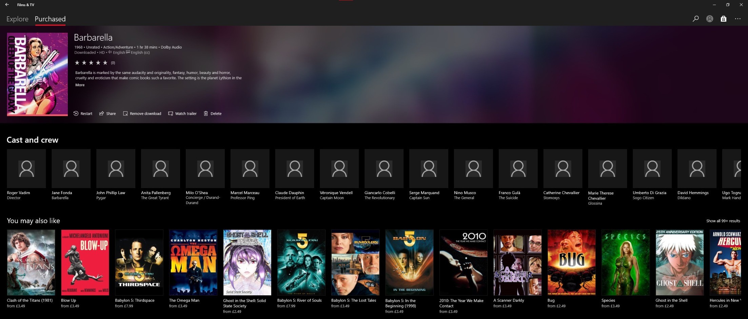
Task: Open John Phillip Law's avatar
Action: pyautogui.click(x=116, y=169)
